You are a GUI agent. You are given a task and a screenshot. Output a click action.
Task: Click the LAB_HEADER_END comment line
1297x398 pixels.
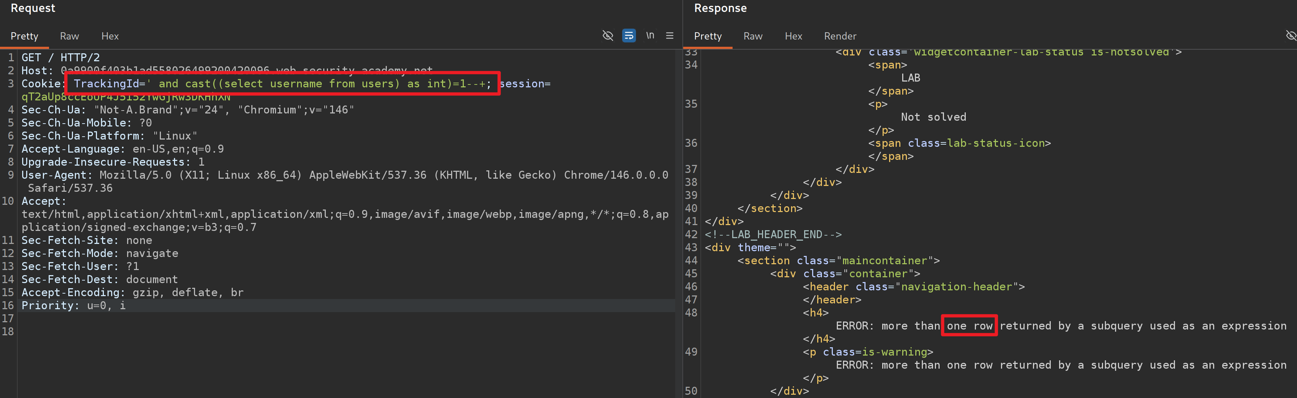pos(773,235)
